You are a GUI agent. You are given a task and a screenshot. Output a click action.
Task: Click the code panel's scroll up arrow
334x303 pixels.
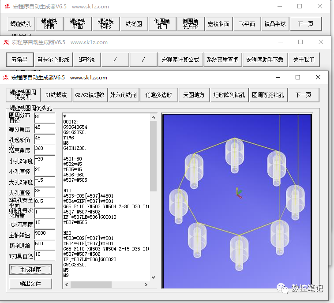tap(153, 117)
